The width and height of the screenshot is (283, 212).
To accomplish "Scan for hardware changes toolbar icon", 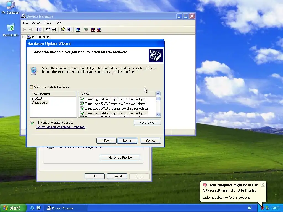I will click(78, 30).
